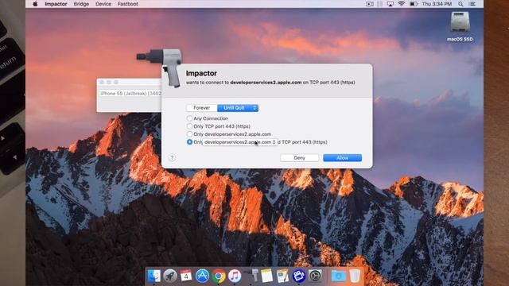The image size is (509, 286).
Task: Open Finder from the dock
Action: [153, 276]
